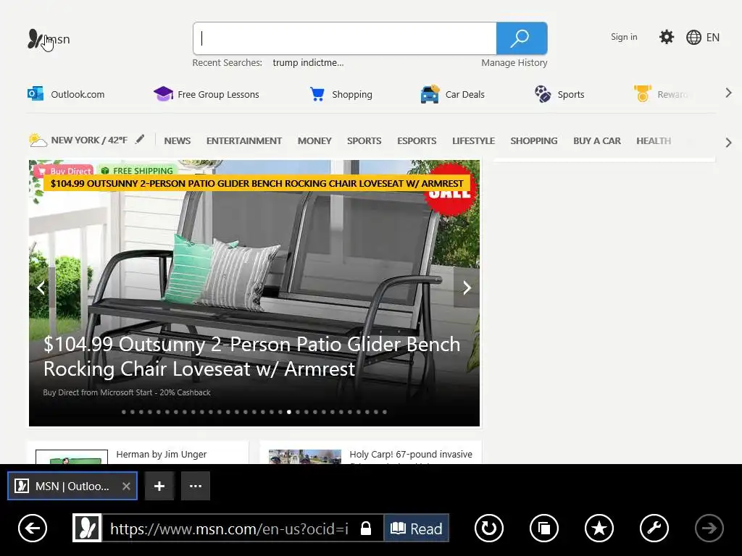Click the blue search magnifier button
Image resolution: width=742 pixels, height=556 pixels.
coord(522,38)
